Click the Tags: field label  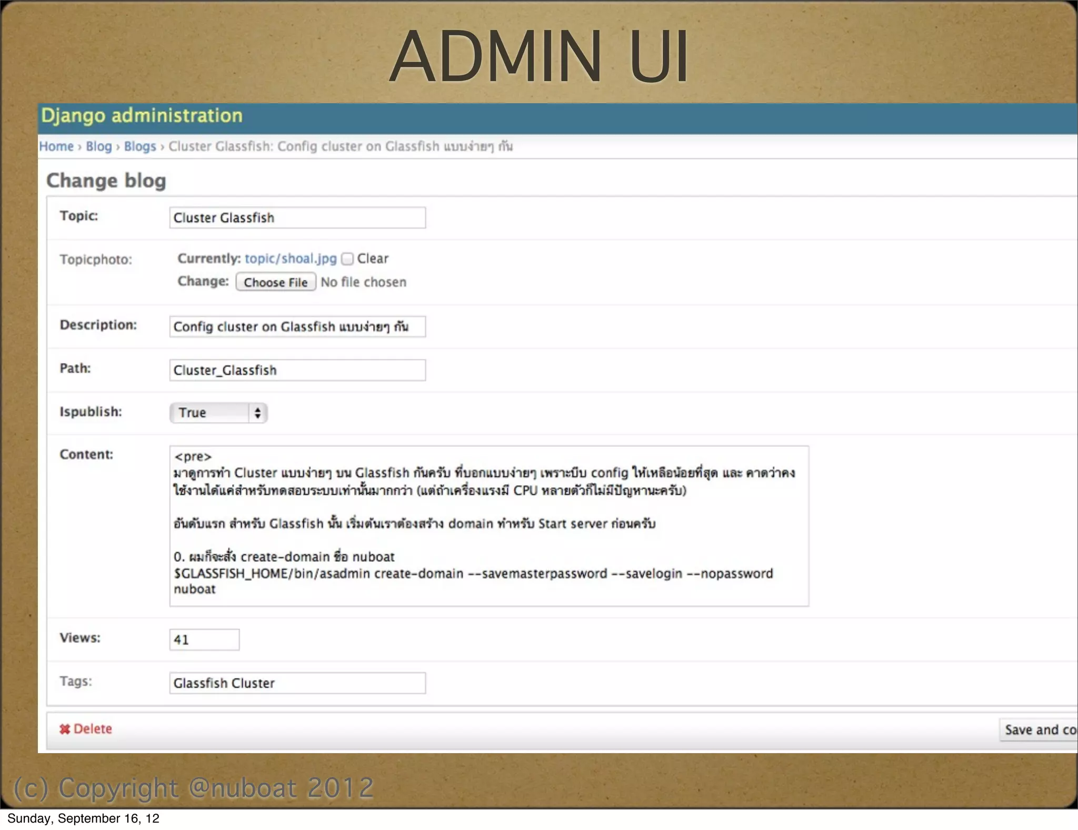click(x=76, y=681)
